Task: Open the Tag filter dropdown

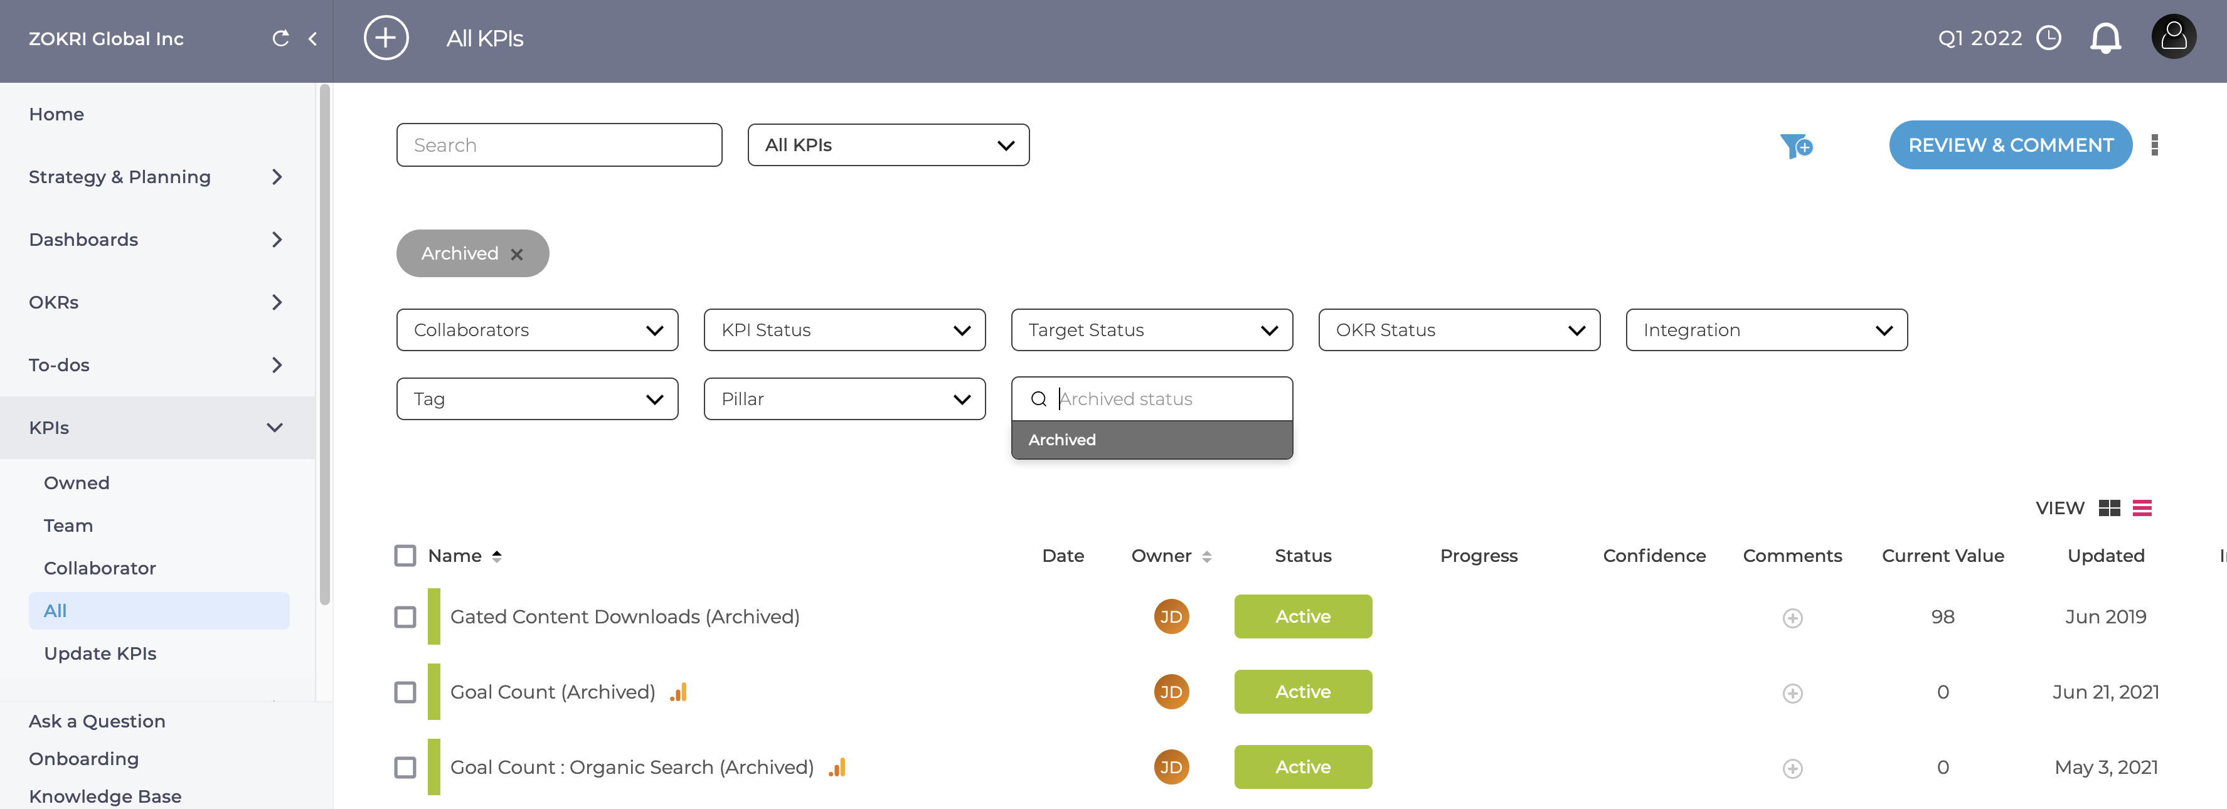Action: (537, 399)
